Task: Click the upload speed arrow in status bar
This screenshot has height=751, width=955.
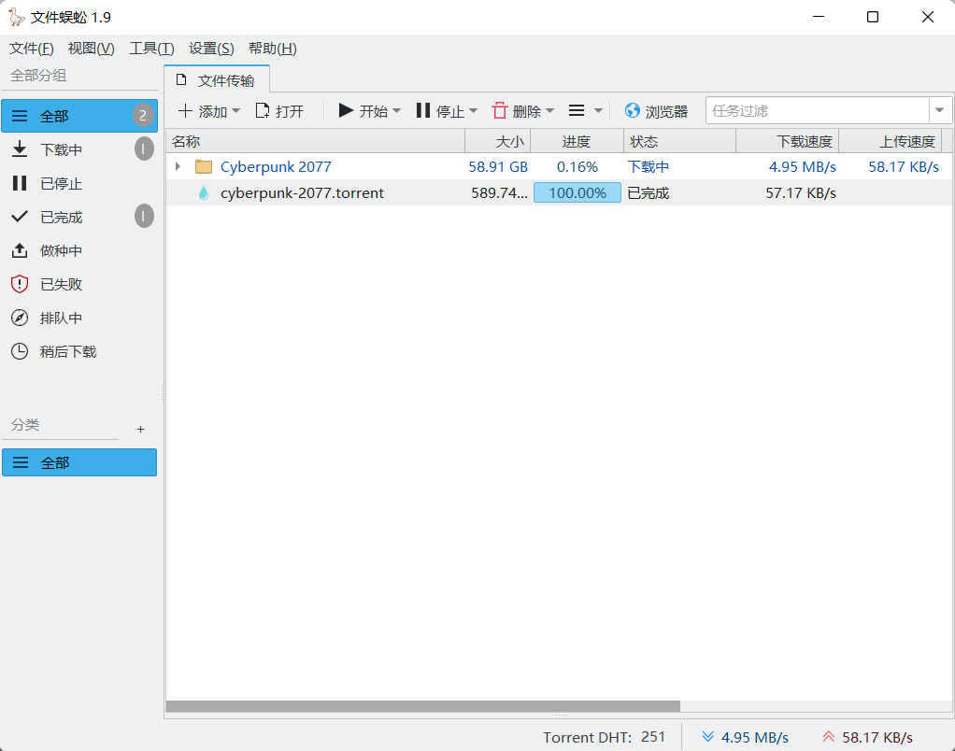Action: (x=828, y=737)
